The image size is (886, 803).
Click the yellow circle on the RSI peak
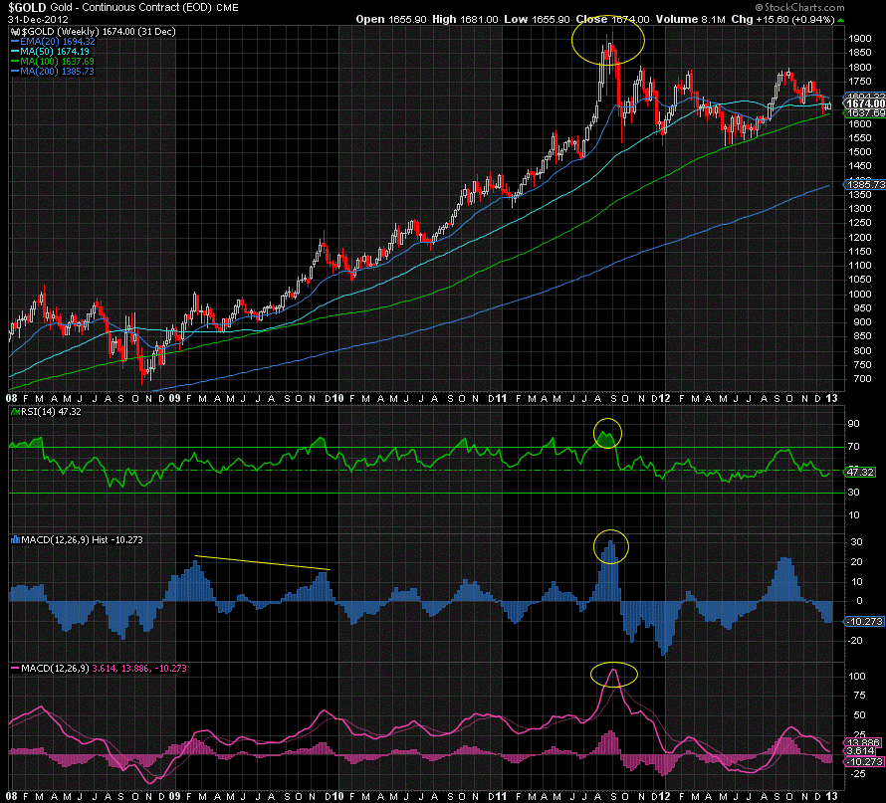point(607,433)
